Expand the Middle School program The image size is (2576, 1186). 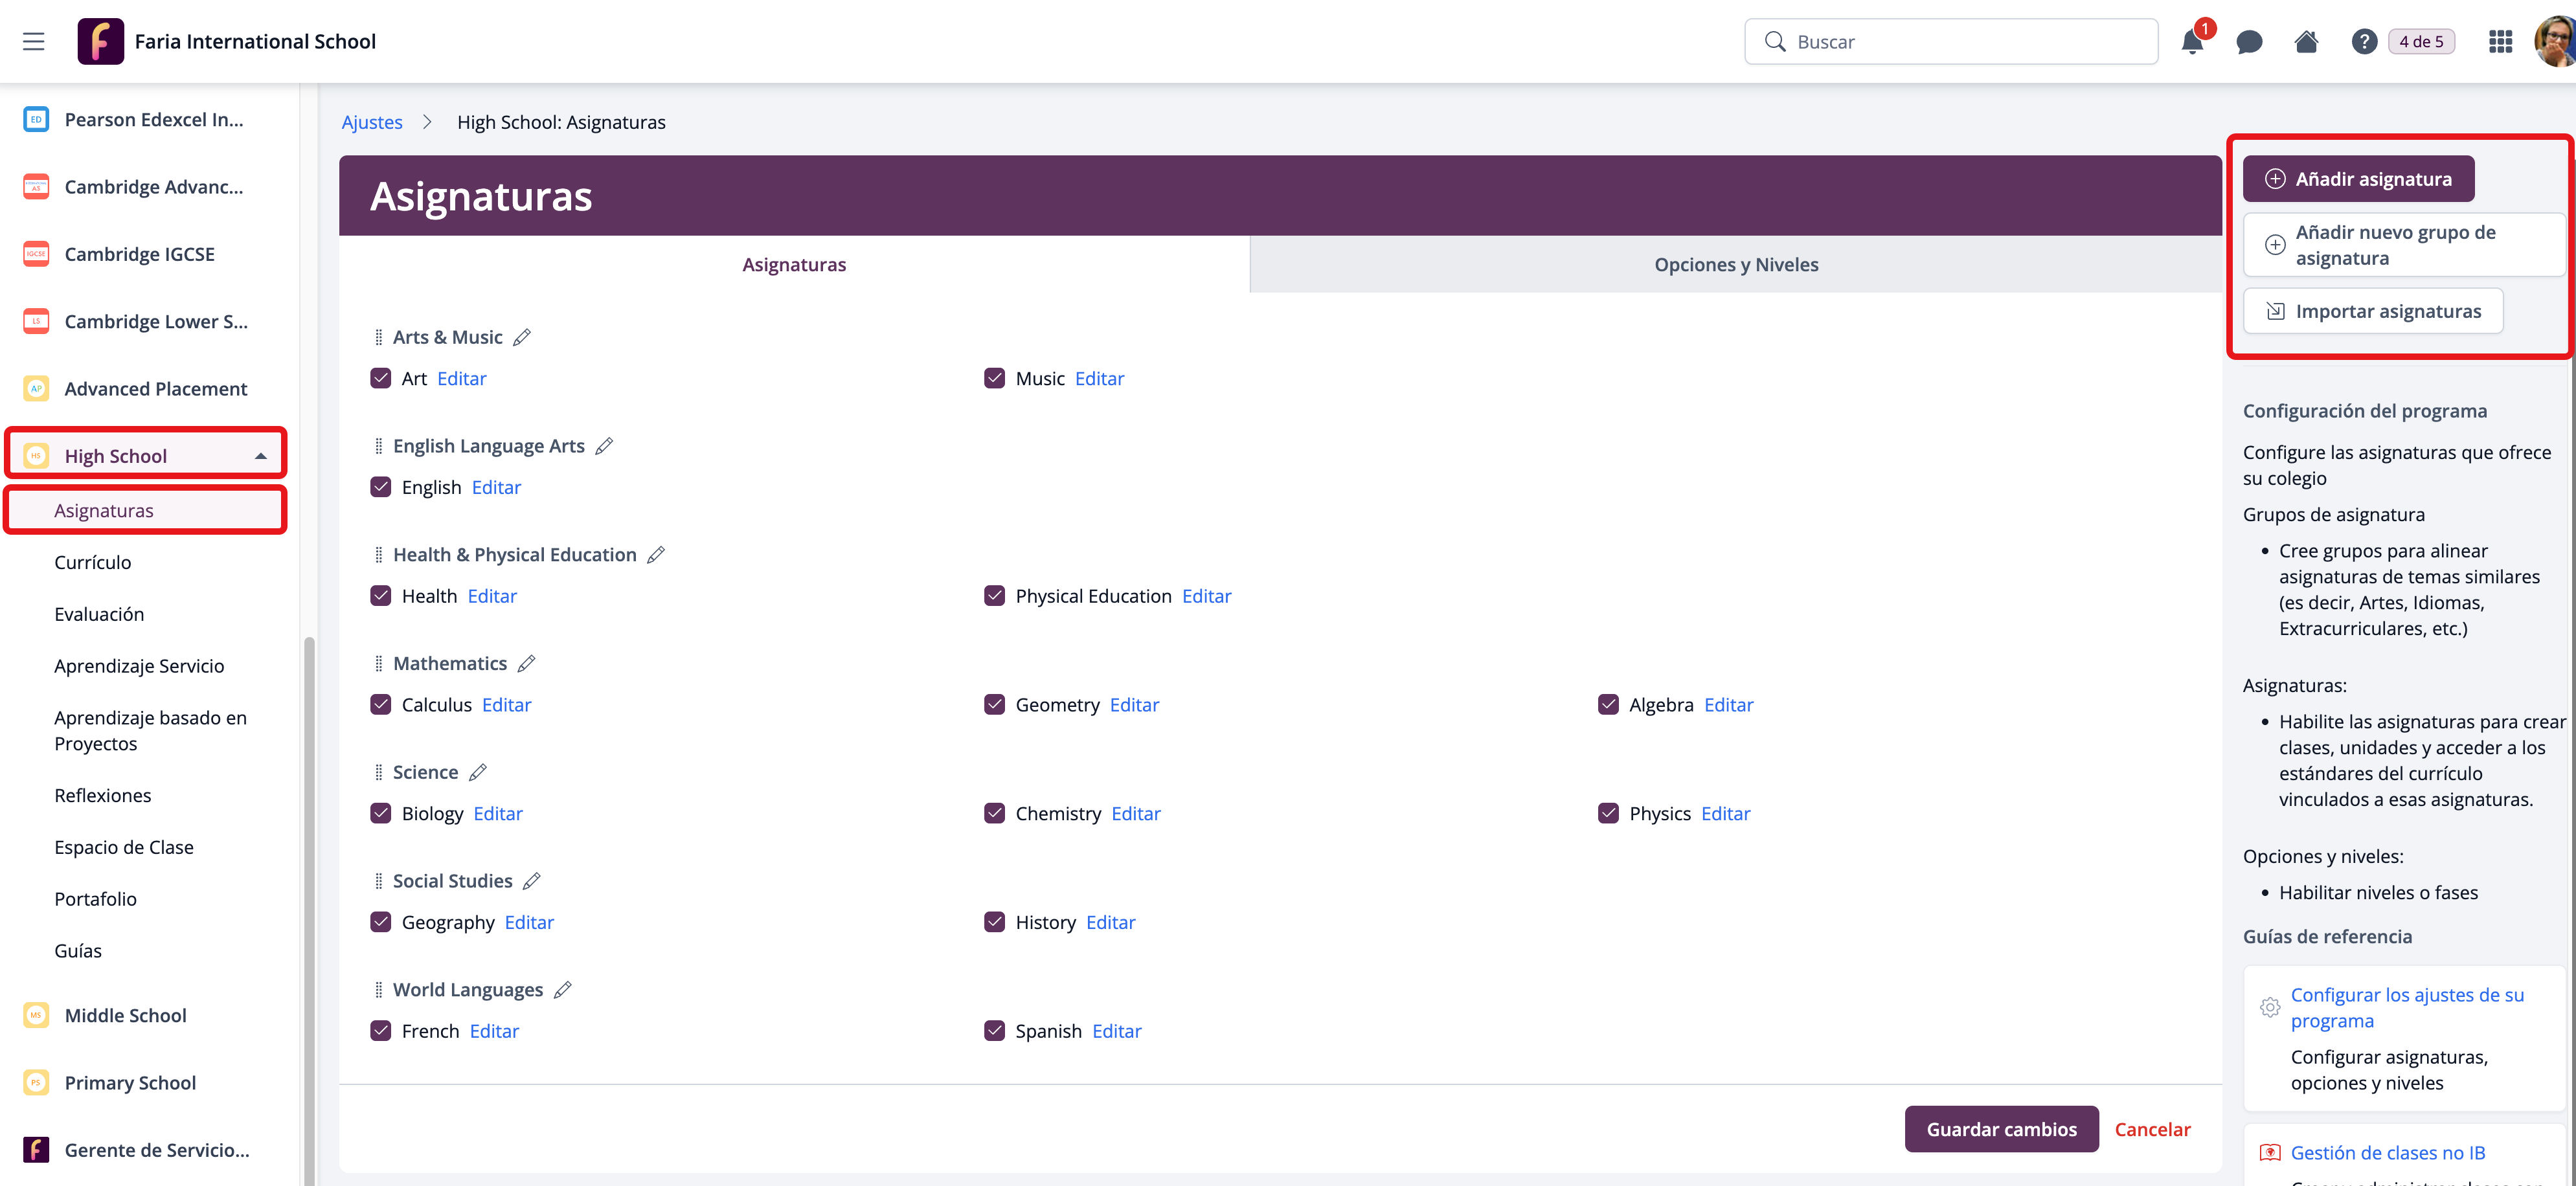125,1015
